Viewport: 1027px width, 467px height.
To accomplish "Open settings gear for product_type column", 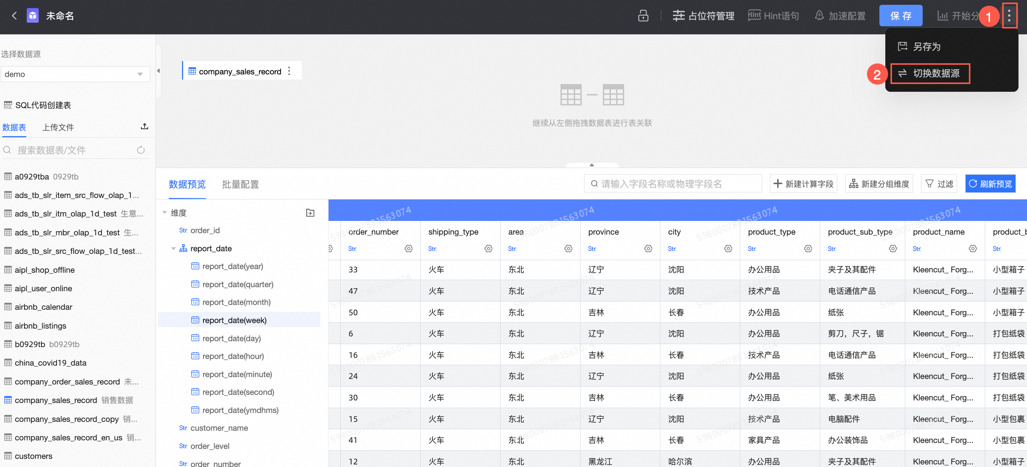I will [x=808, y=249].
